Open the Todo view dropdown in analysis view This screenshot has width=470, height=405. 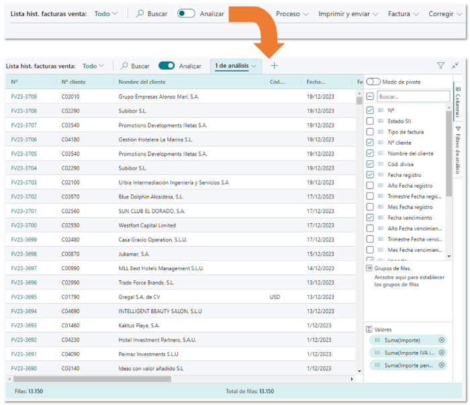[x=93, y=66]
